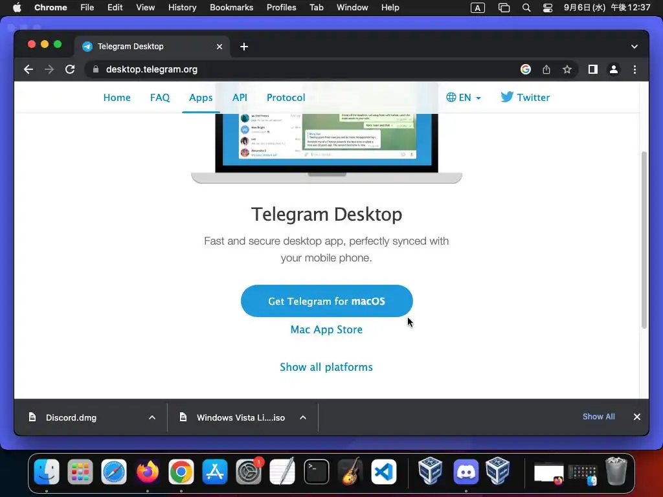663x497 pixels.
Task: Click the page vertical scrollbar
Action: (x=644, y=239)
